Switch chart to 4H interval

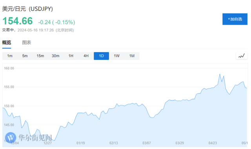86,56
